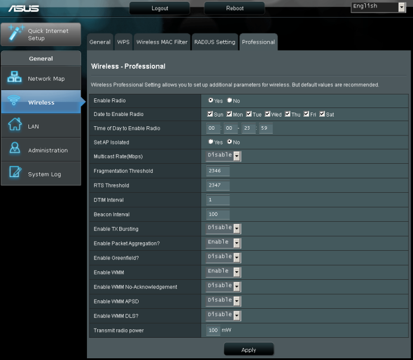Image resolution: width=413 pixels, height=360 pixels.
Task: Open the WMM No-Acknowledgement dropdown
Action: coord(223,287)
